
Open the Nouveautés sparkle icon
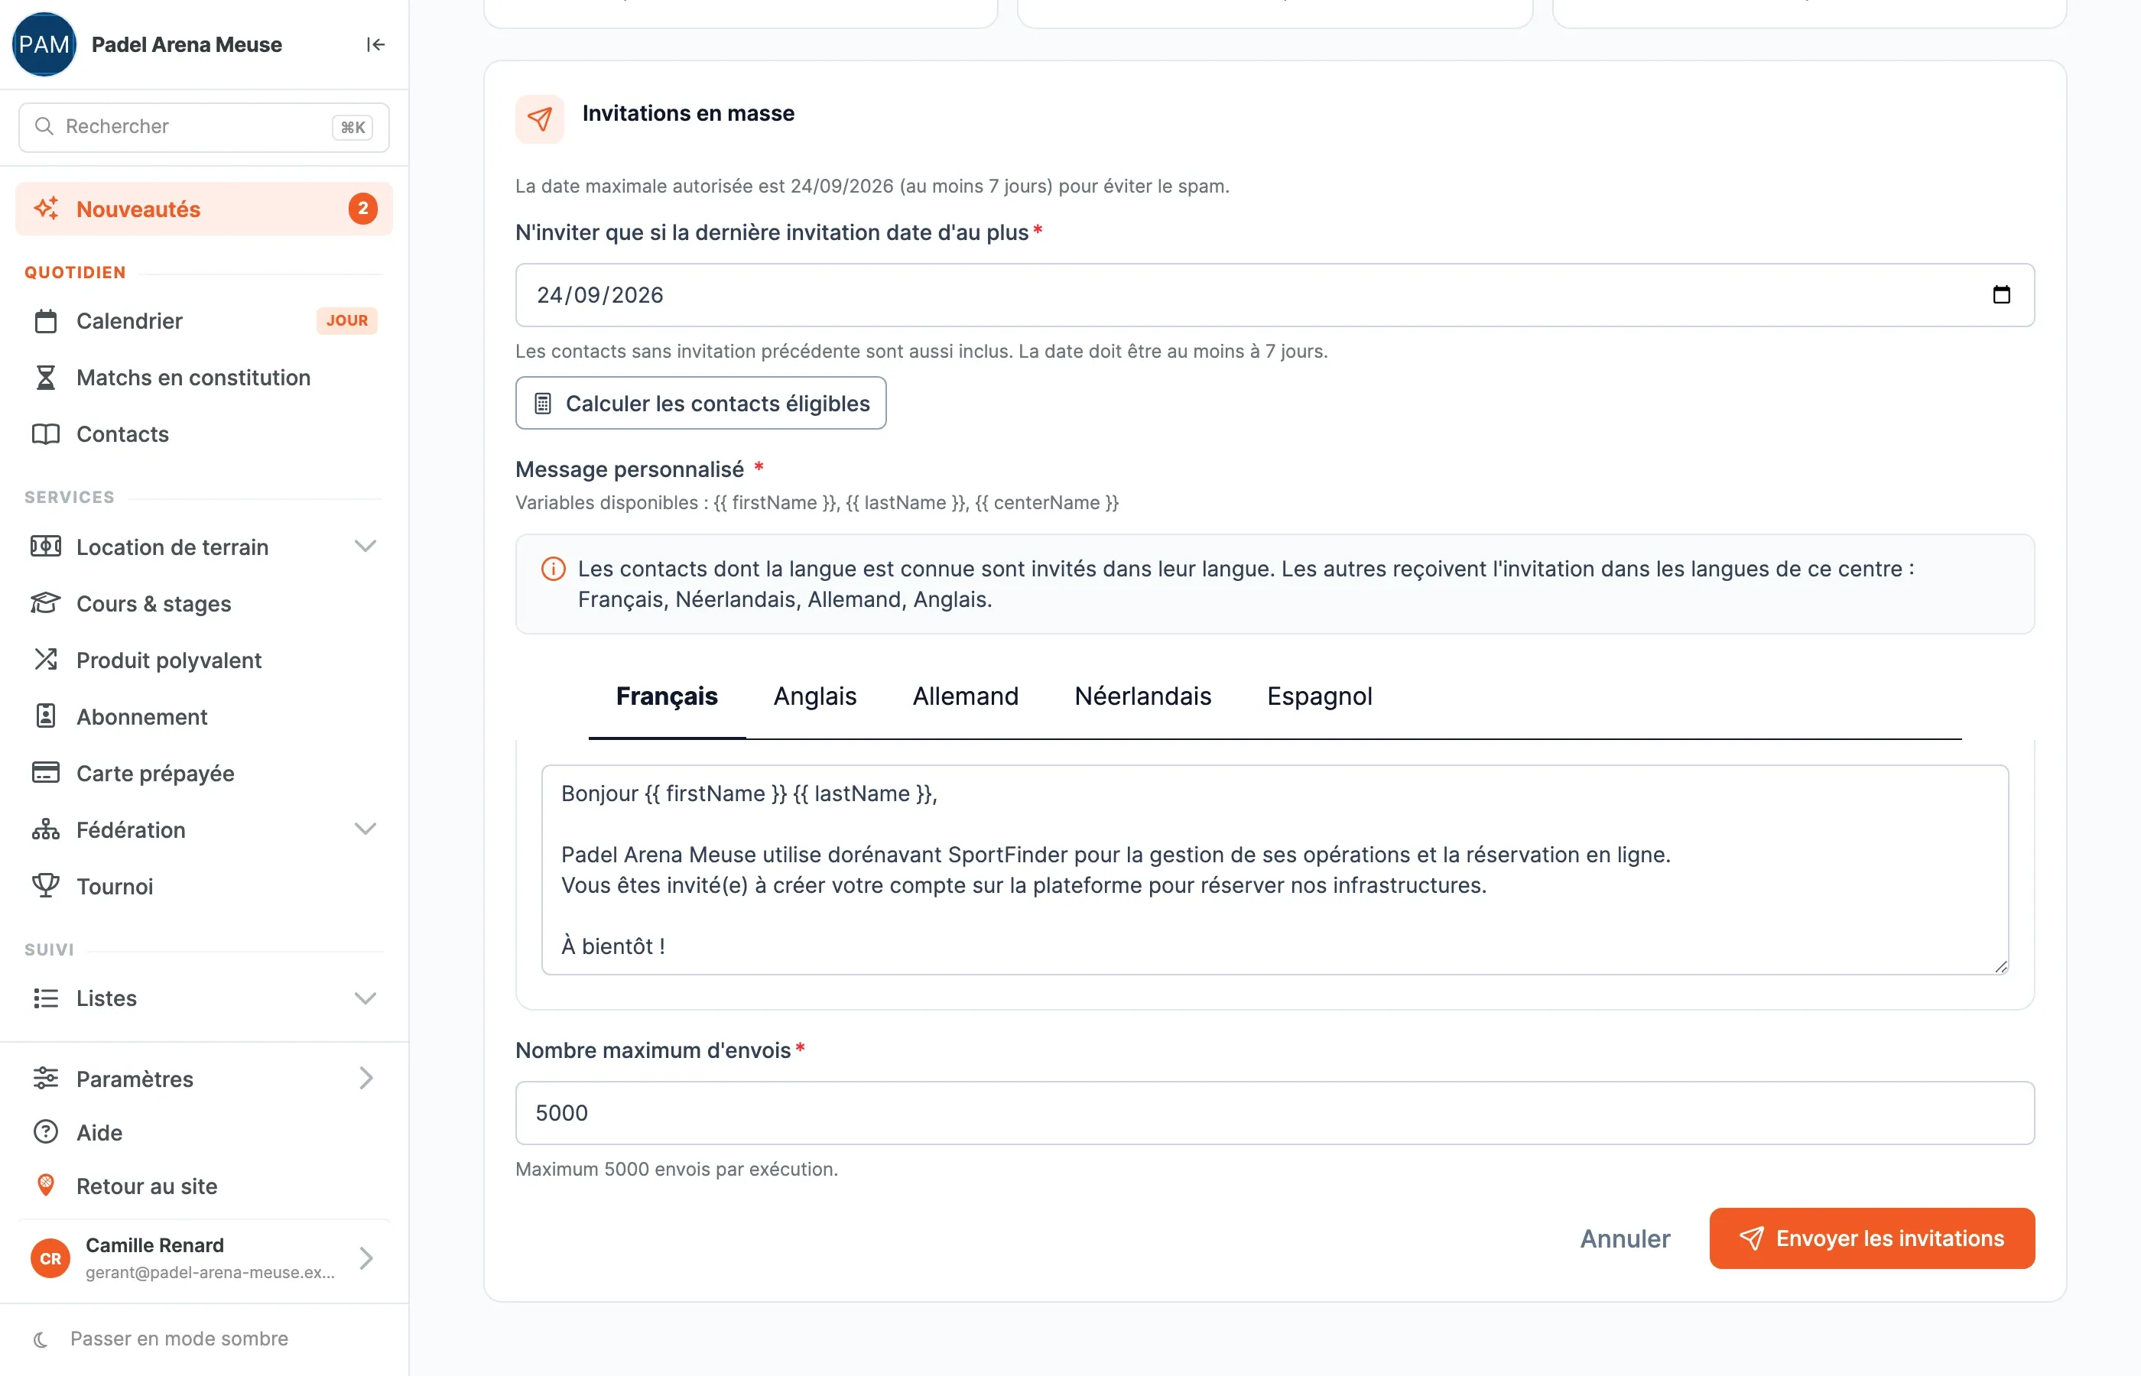[x=47, y=208]
